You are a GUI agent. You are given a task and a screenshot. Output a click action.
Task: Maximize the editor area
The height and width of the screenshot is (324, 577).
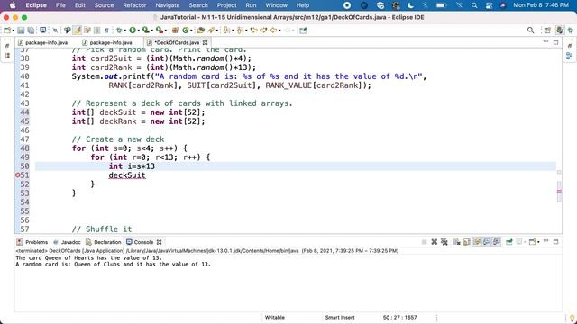[x=555, y=42]
